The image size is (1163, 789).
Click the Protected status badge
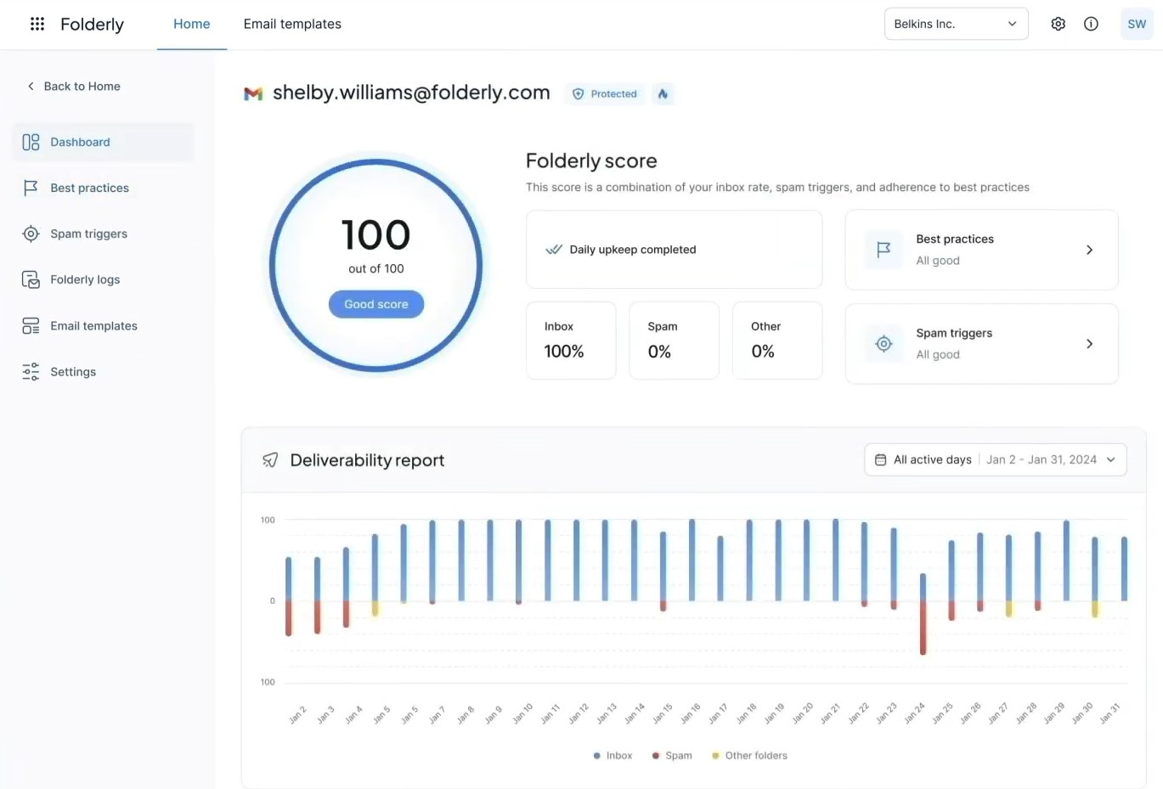606,93
